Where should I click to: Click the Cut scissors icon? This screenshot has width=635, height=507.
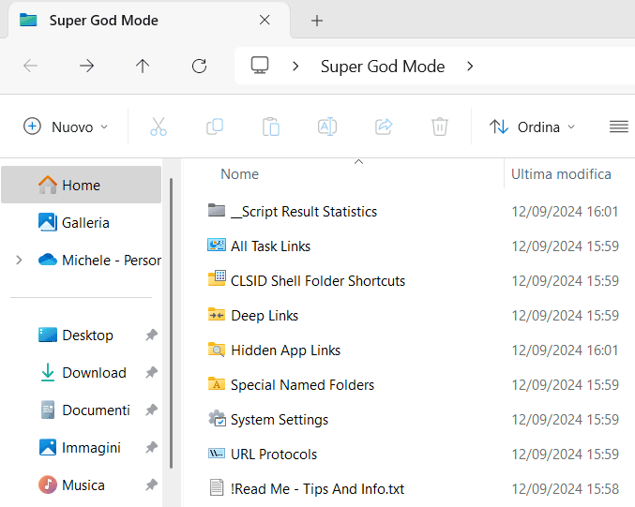point(159,127)
